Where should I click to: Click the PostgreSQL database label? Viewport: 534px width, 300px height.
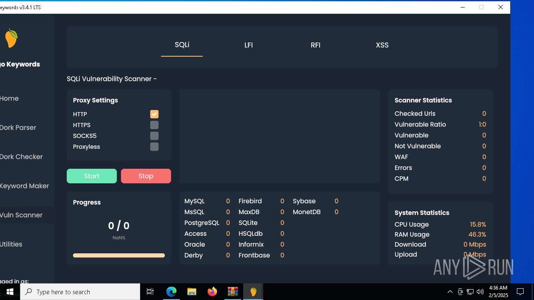pos(202,223)
